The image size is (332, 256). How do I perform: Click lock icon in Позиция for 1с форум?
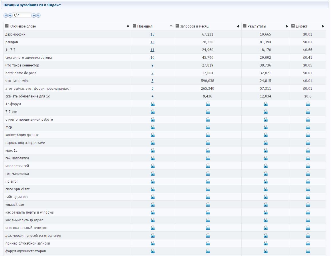pyautogui.click(x=152, y=104)
